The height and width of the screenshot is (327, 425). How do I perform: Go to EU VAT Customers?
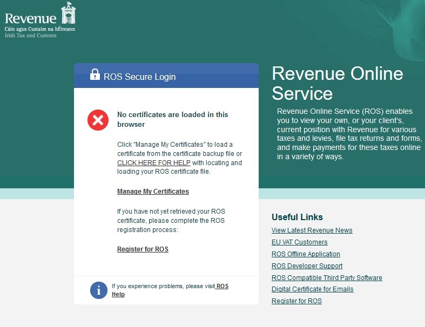[299, 242]
